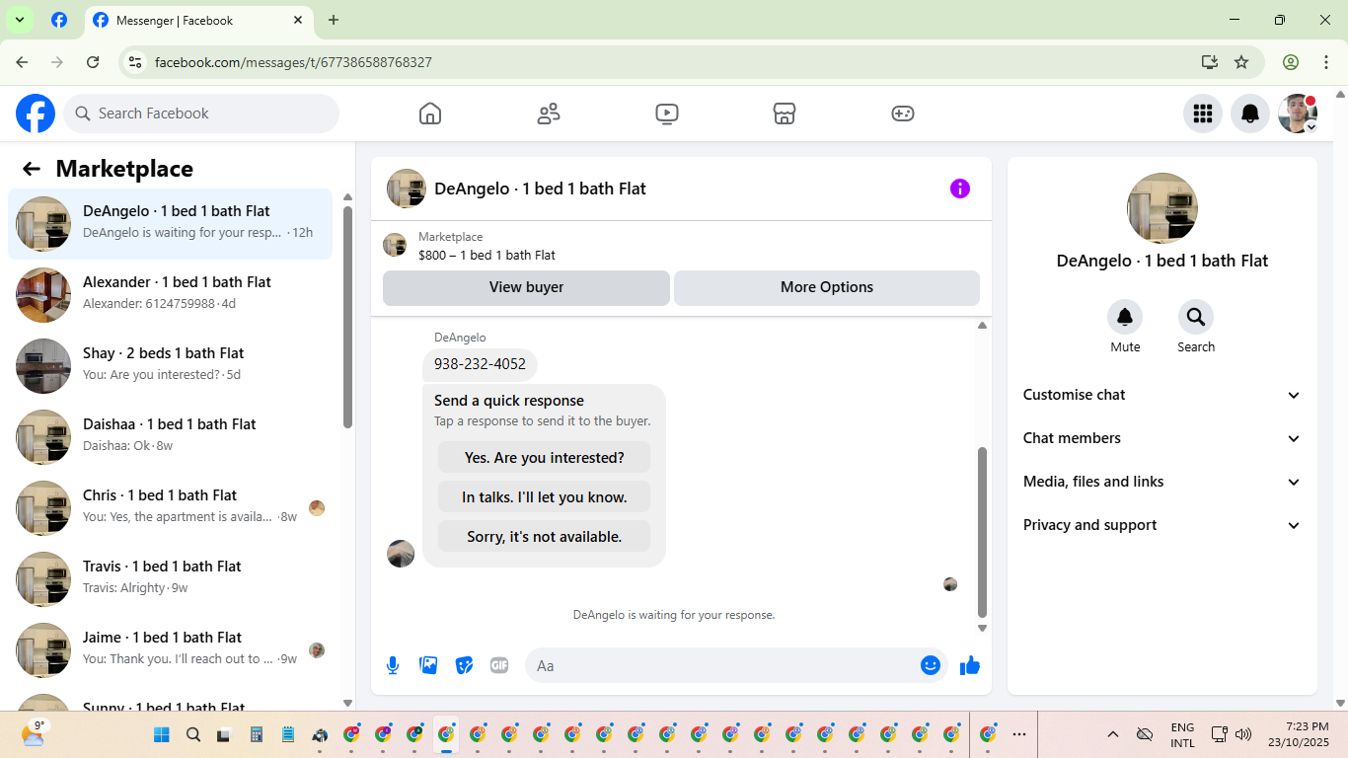
Task: Expand Privacy and support section
Action: [1162, 525]
